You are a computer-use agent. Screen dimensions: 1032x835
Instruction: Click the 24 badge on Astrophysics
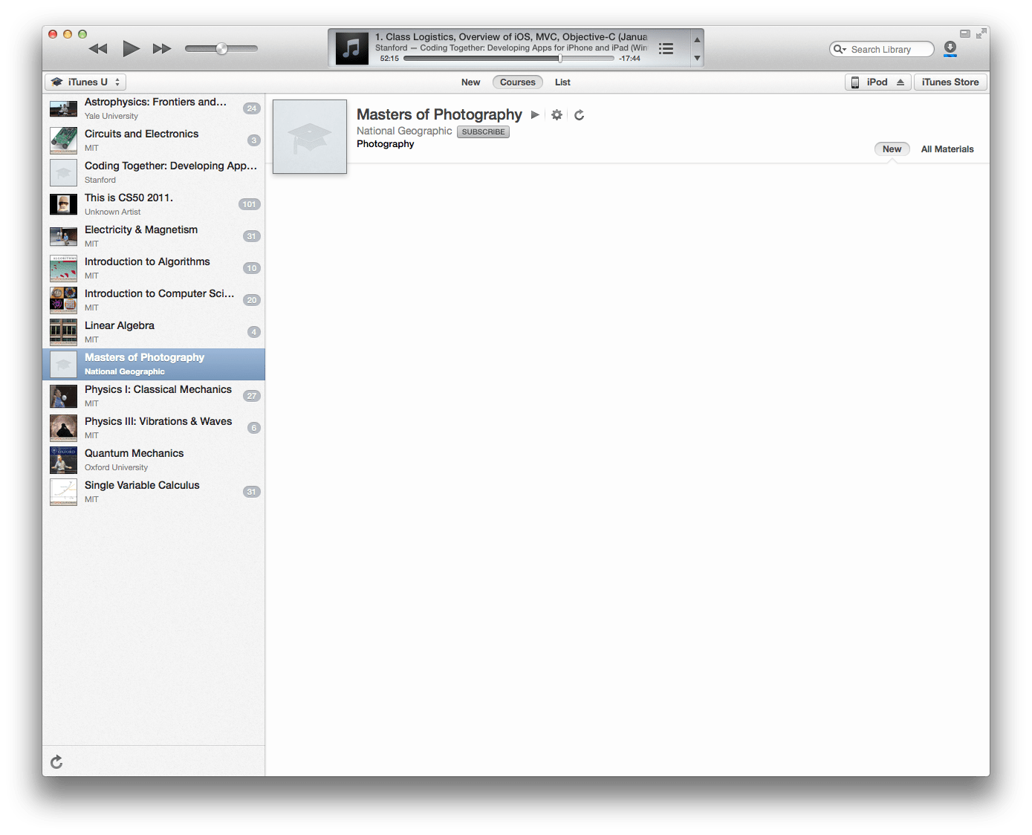pyautogui.click(x=252, y=108)
